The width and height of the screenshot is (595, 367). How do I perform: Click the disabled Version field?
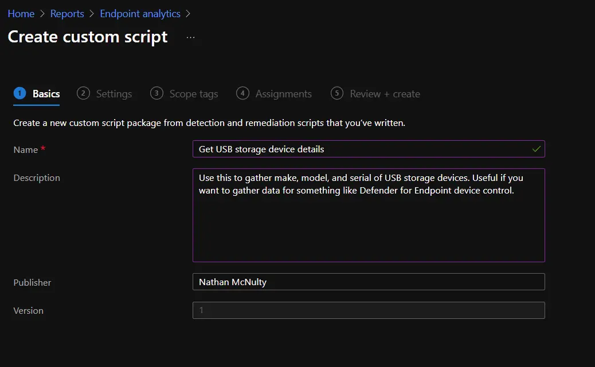(x=368, y=310)
